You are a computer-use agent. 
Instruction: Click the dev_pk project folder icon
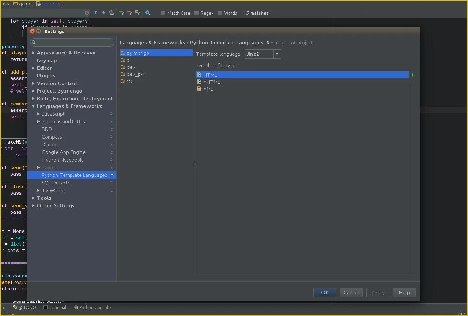pos(123,74)
